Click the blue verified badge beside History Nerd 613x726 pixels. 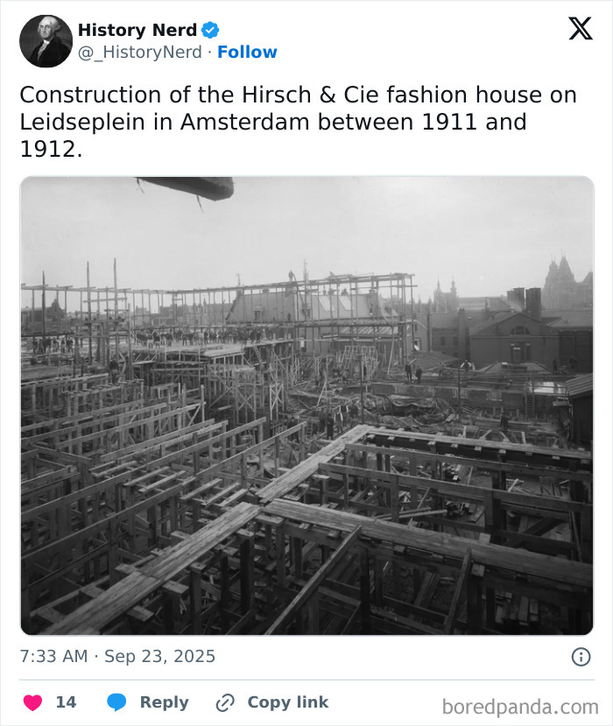[x=208, y=30]
